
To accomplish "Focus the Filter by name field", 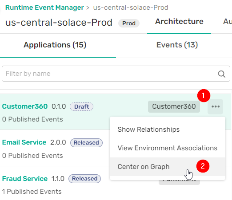I will 116,74.
